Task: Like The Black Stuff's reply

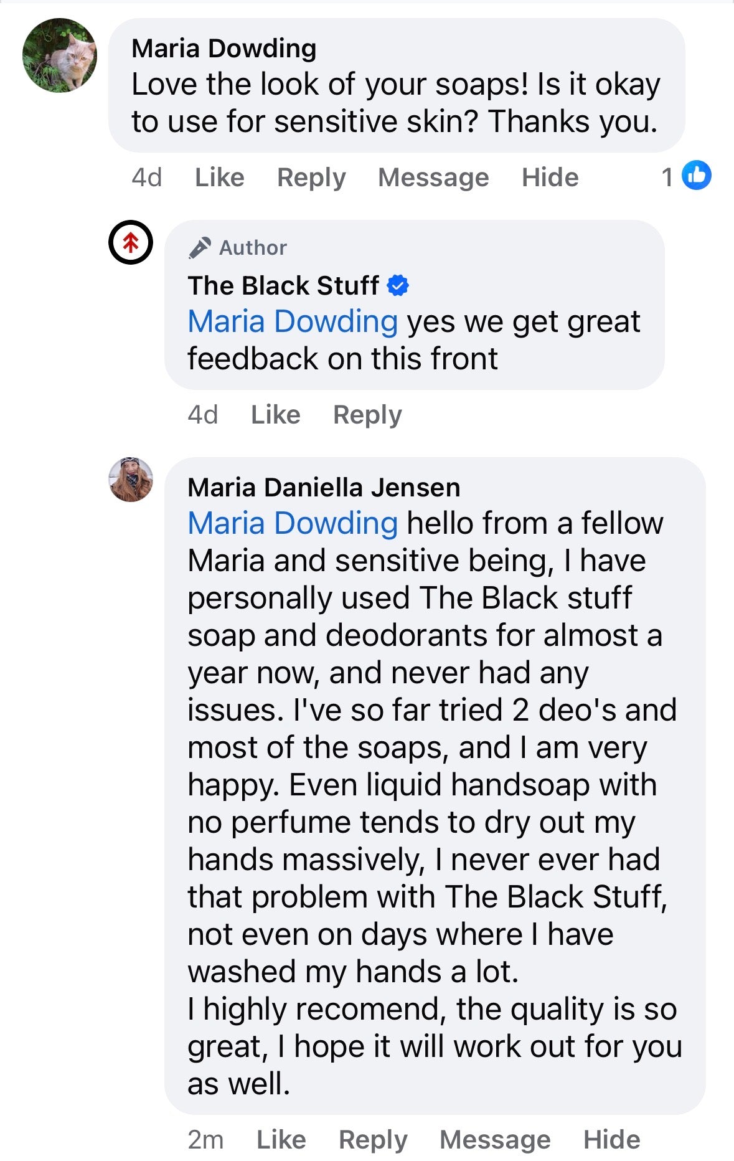Action: tap(274, 414)
